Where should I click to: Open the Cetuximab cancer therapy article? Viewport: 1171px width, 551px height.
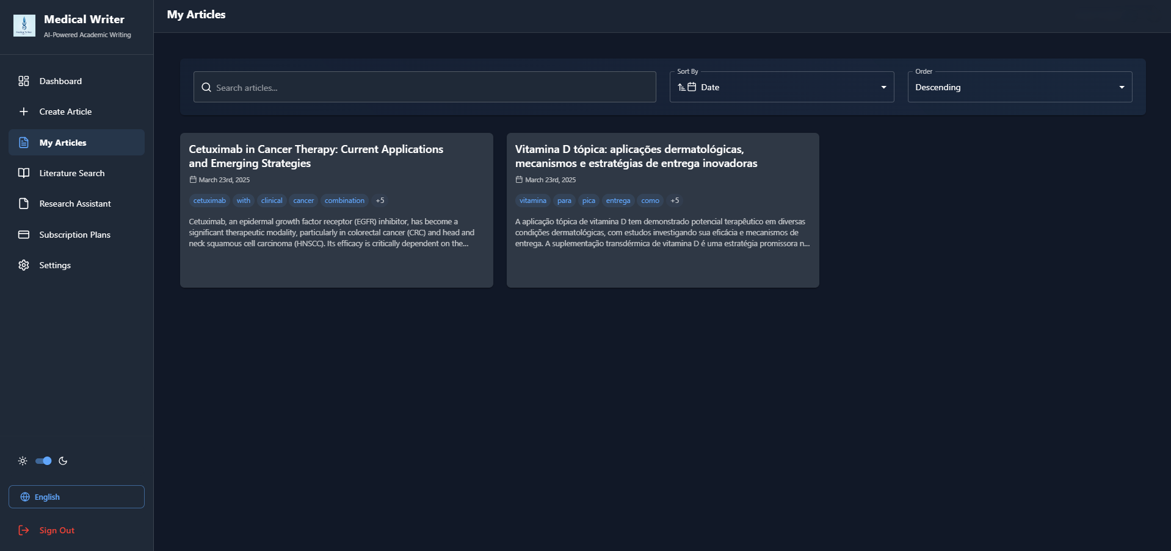[x=336, y=210]
